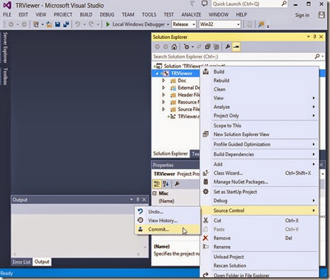
Task: Click the Open File toolbar icon
Action: pyautogui.click(x=49, y=24)
